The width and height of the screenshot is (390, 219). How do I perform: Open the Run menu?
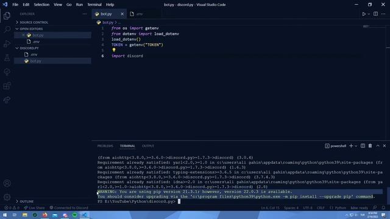point(79,4)
